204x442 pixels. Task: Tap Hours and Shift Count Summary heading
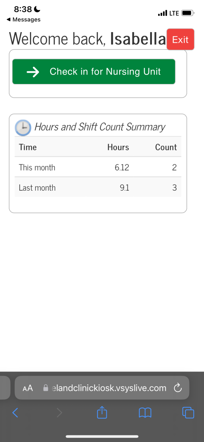coord(100,127)
